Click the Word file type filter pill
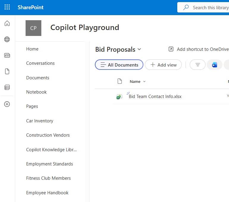 pyautogui.click(x=214, y=65)
